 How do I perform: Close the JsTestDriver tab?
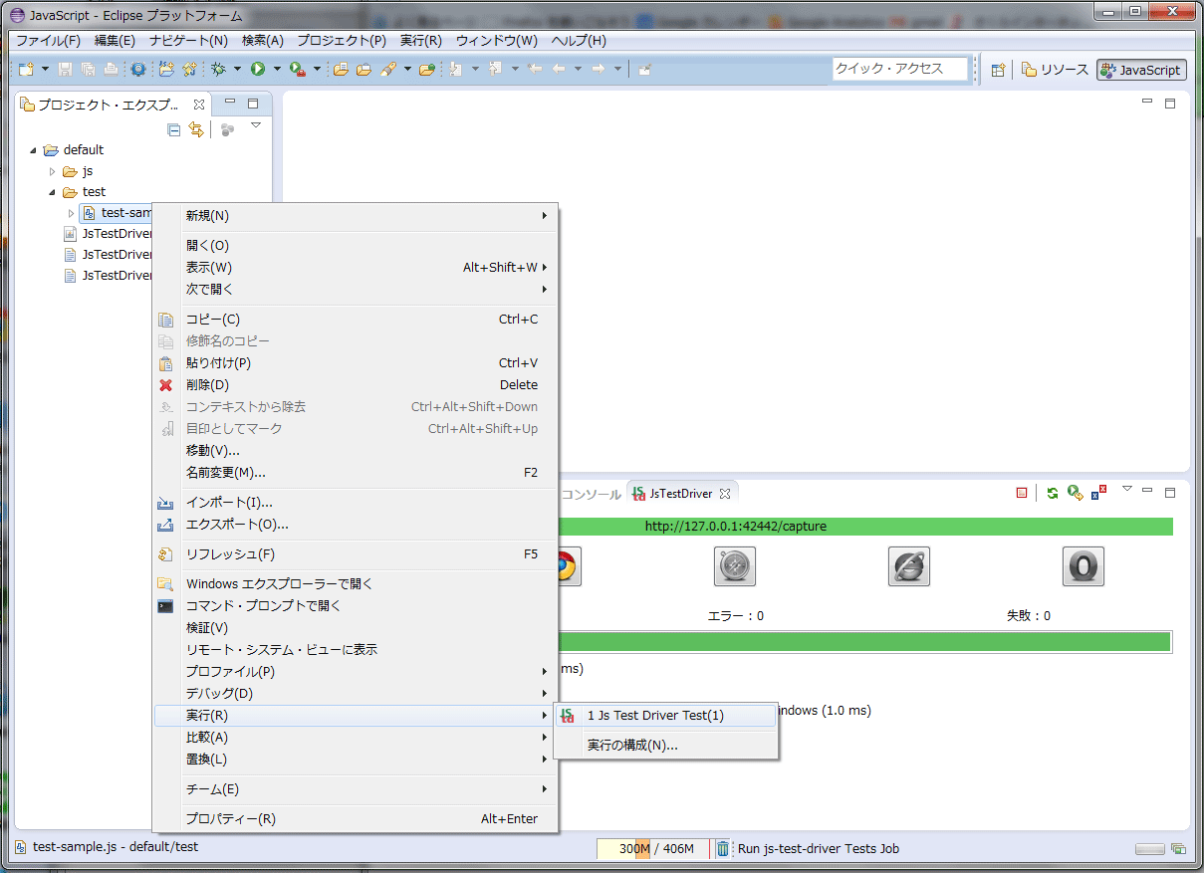(725, 494)
